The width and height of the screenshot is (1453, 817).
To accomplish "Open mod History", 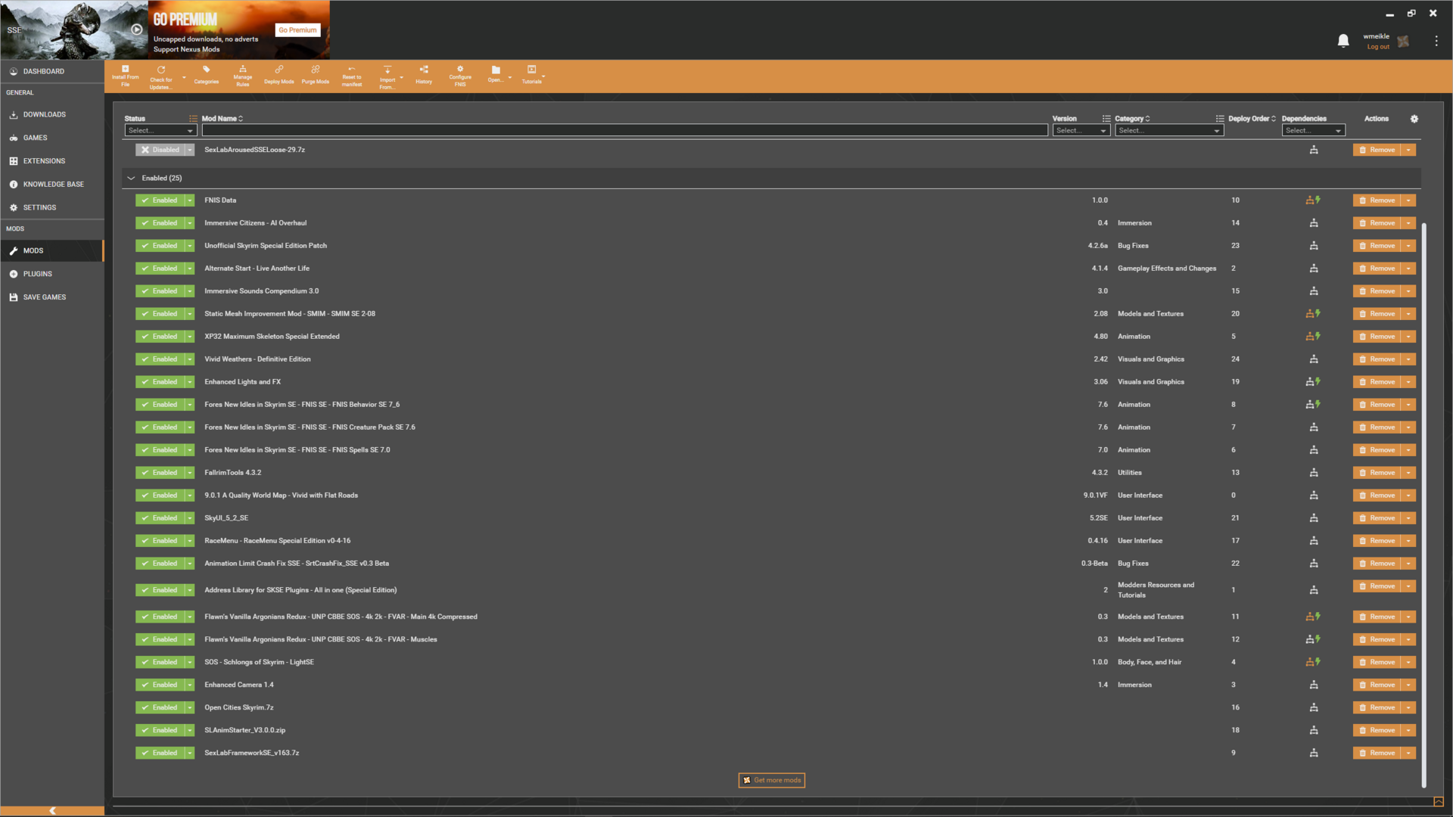I will [424, 74].
